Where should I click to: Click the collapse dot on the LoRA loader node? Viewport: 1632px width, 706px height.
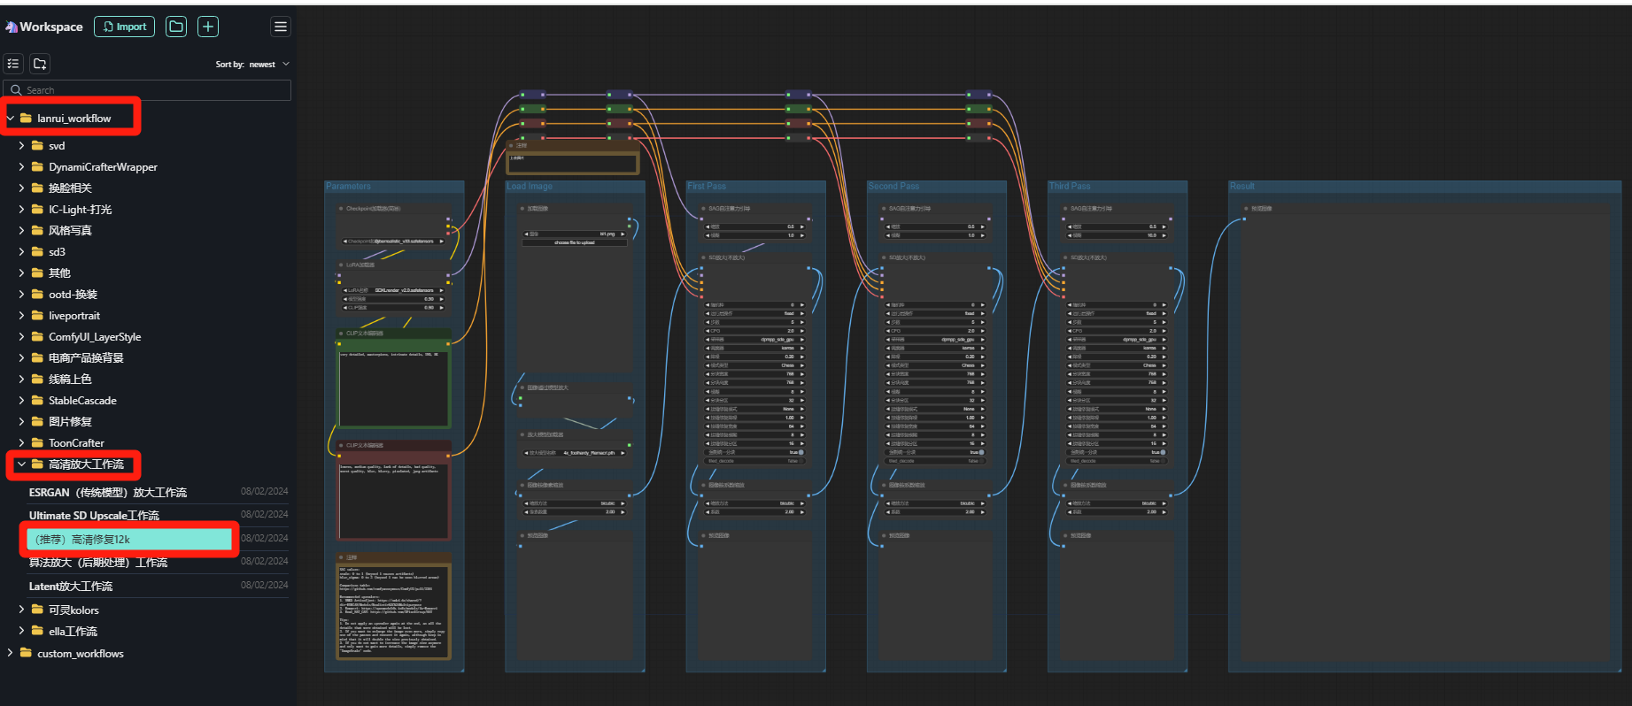341,265
